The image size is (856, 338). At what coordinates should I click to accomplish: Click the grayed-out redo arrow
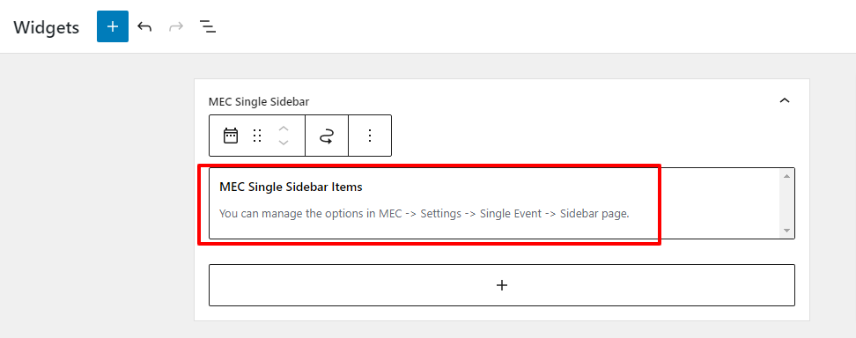(176, 26)
